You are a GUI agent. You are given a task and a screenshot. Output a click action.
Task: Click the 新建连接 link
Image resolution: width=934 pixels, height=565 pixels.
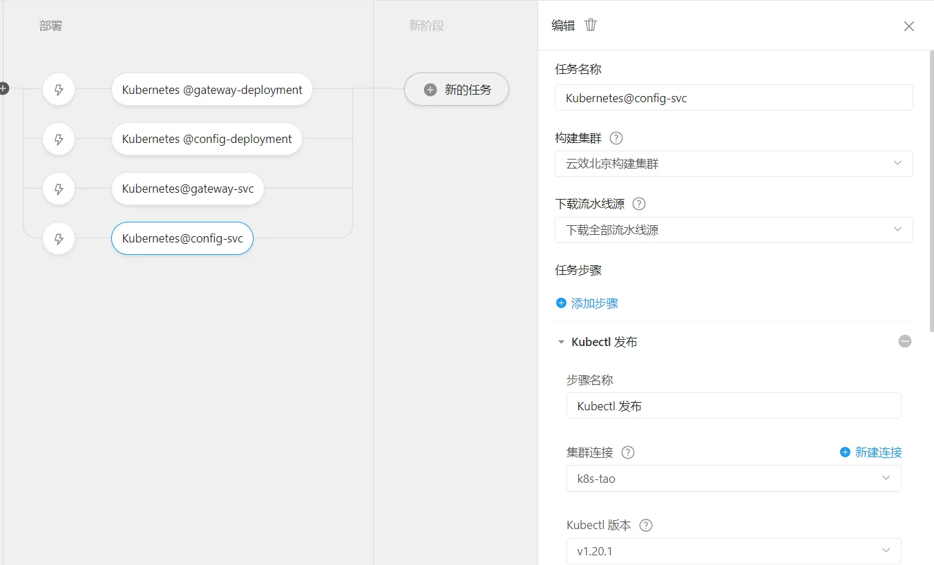pyautogui.click(x=871, y=452)
